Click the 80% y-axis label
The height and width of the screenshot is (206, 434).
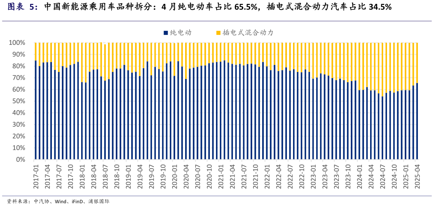(x=19, y=66)
